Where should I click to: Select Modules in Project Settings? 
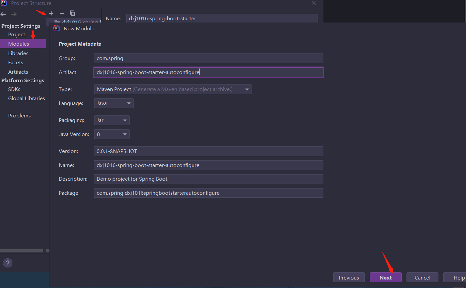[x=23, y=44]
